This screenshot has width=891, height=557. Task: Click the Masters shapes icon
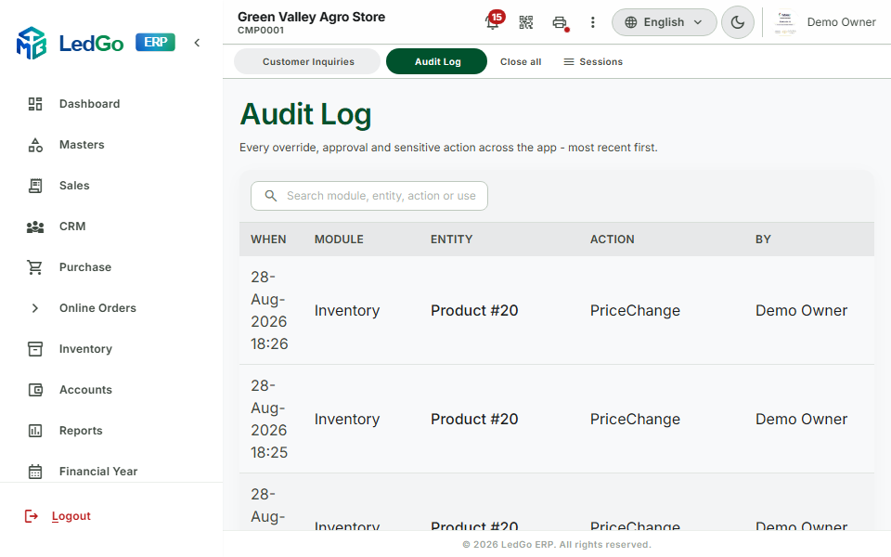35,145
